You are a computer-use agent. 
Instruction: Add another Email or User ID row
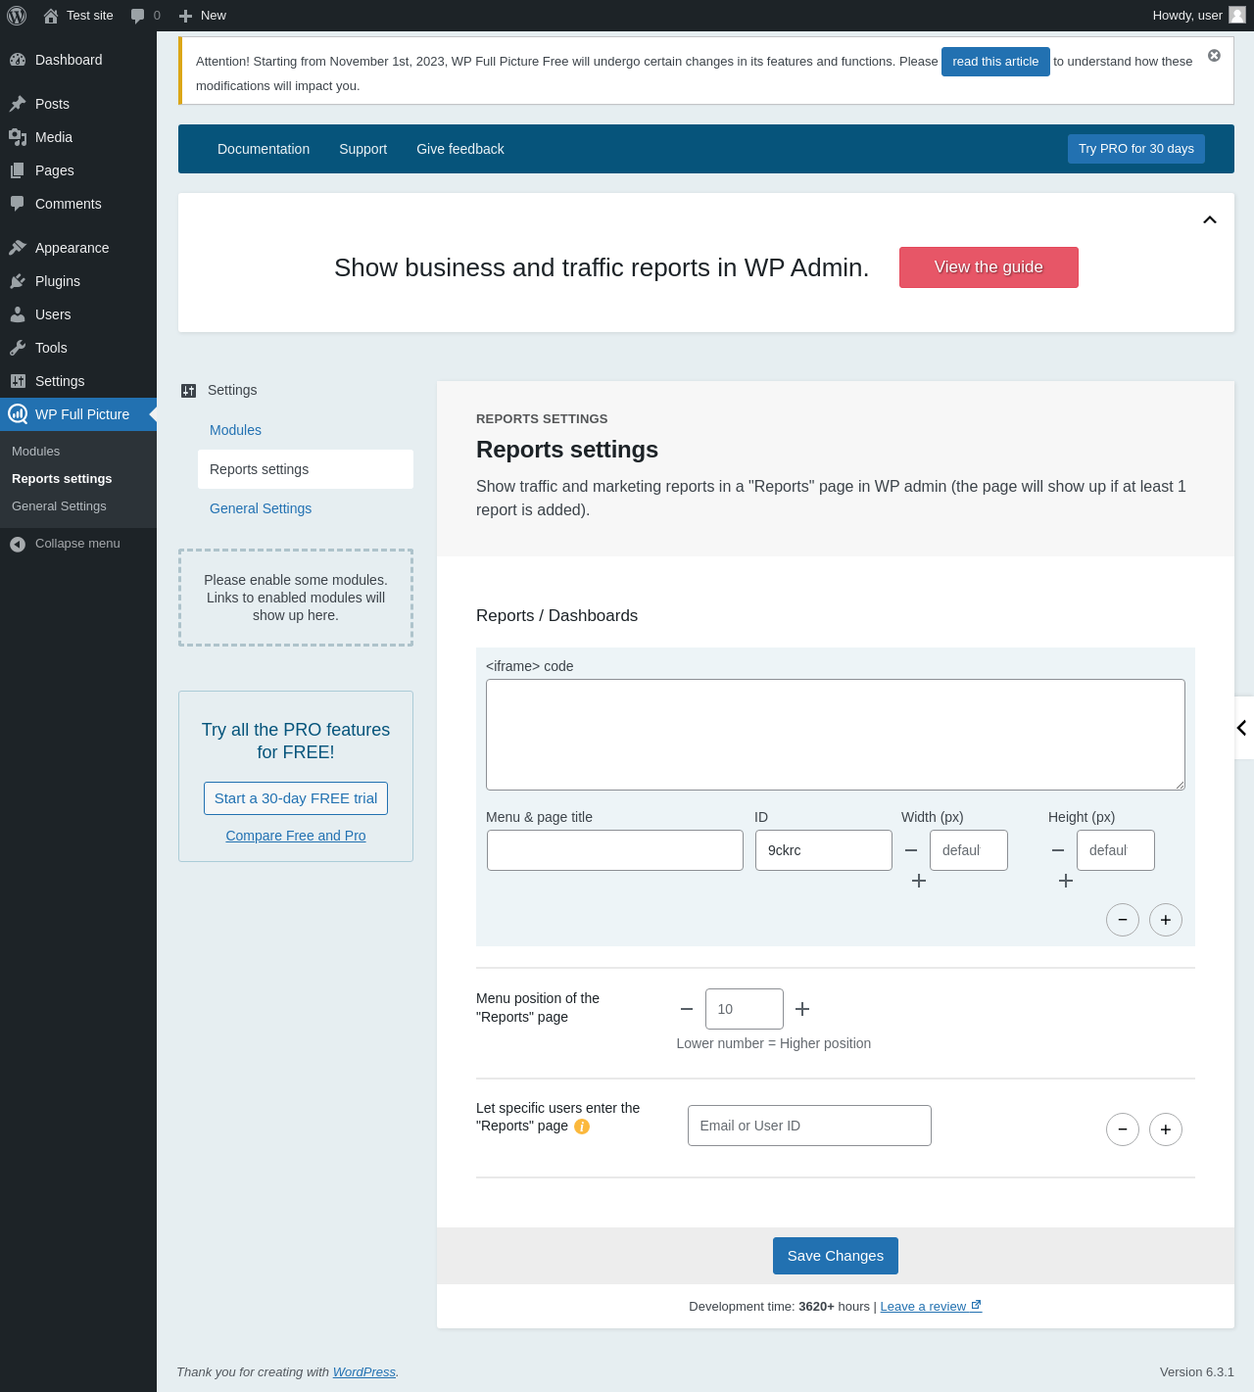tap(1166, 1129)
